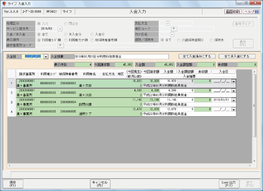Open 入金日 dropdown for 訪問介護 row

pyautogui.click(x=233, y=100)
